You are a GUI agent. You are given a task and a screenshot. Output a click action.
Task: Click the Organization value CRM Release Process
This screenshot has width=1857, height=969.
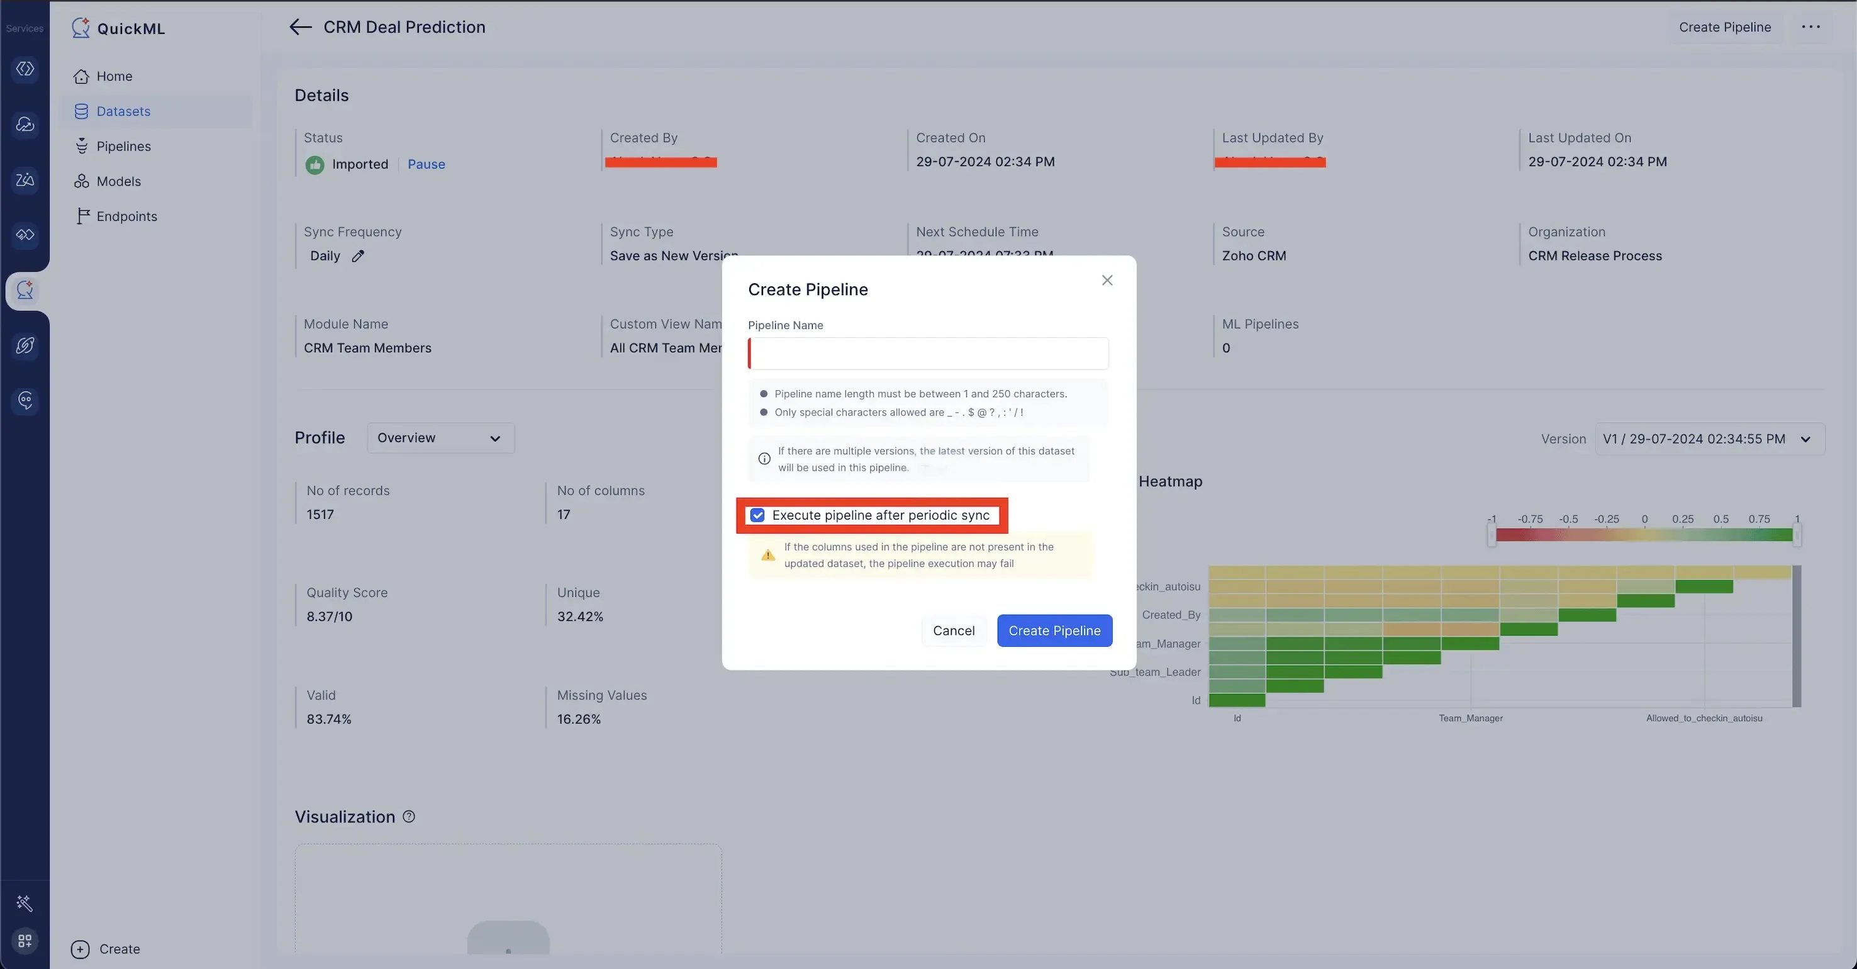[x=1595, y=256]
